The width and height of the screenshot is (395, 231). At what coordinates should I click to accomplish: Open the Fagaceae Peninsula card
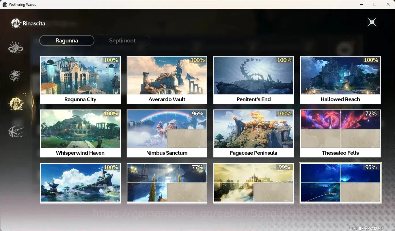[x=254, y=133]
